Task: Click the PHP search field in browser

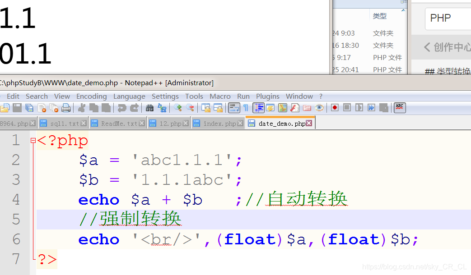Action: [448, 18]
